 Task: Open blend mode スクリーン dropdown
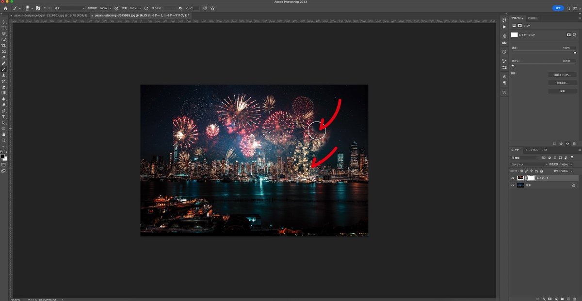(x=528, y=164)
